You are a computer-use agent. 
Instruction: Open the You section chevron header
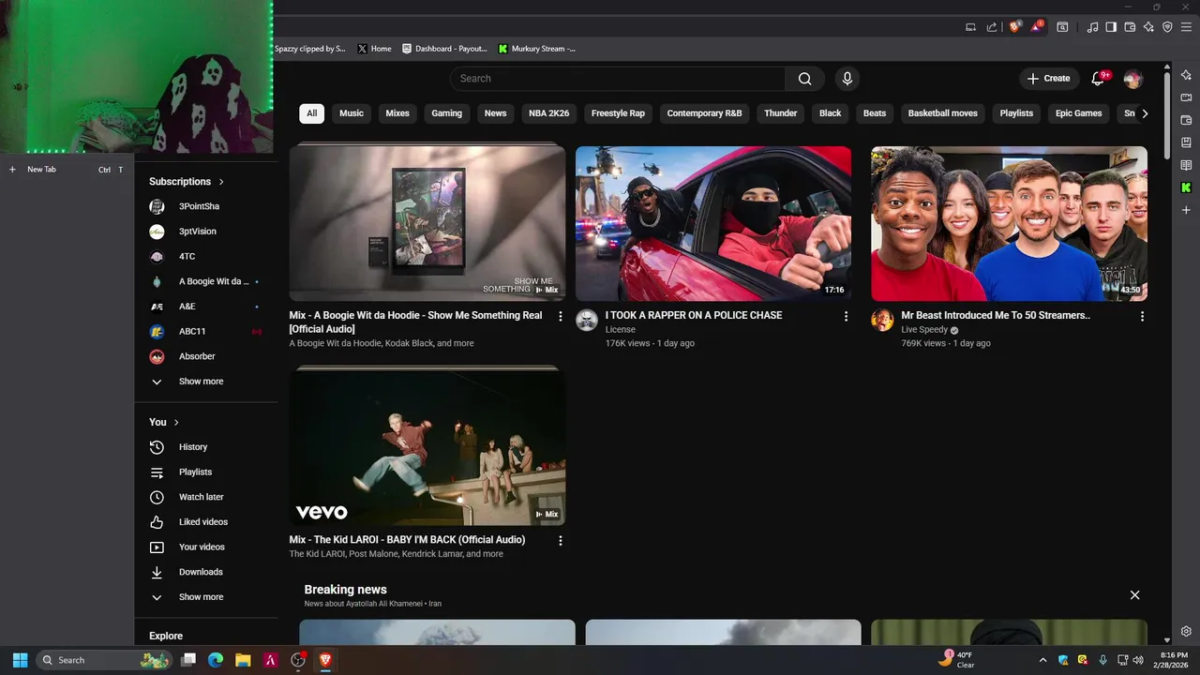coord(164,422)
